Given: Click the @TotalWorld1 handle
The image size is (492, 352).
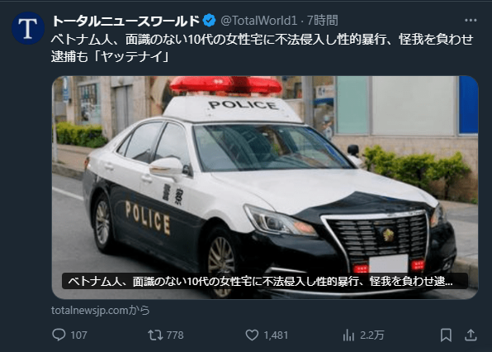Looking at the screenshot, I should coord(259,21).
